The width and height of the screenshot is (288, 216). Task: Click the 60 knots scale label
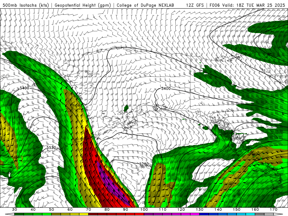click(70, 210)
